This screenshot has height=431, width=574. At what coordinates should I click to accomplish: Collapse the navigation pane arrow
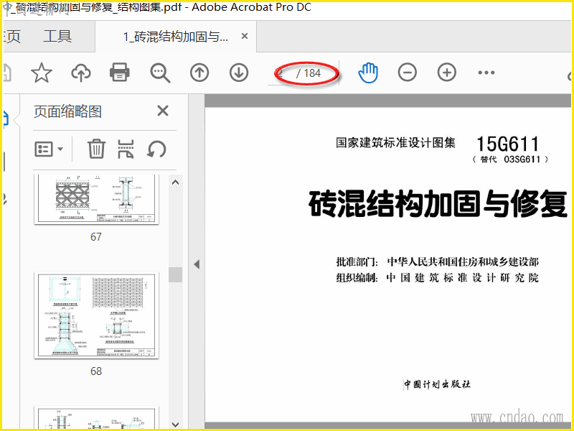(x=197, y=264)
